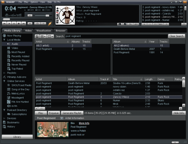Image resolution: width=188 pixels, height=144 pixels.
Task: Switch to the Video tab
Action: pos(28,31)
